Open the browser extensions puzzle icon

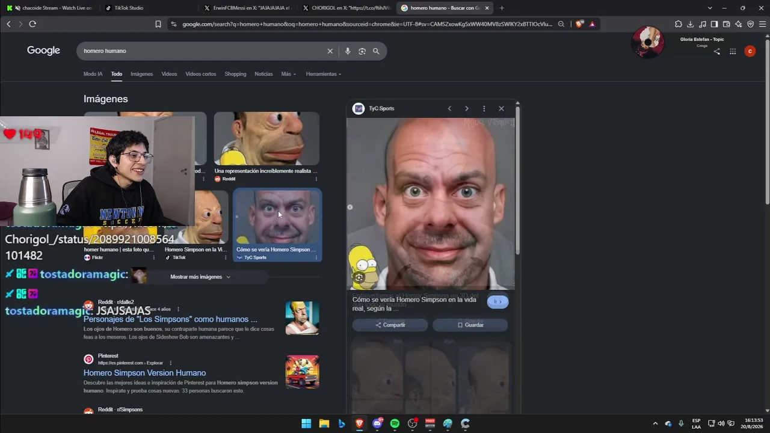[679, 24]
